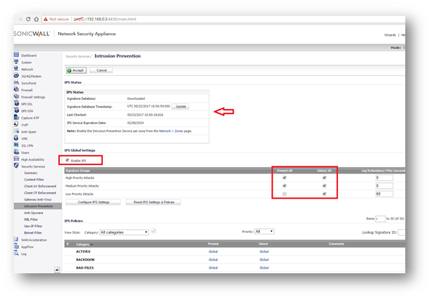Click the browser reload icon

pyautogui.click(x=28, y=19)
